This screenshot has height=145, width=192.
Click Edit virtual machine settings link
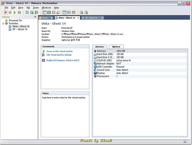(59, 55)
